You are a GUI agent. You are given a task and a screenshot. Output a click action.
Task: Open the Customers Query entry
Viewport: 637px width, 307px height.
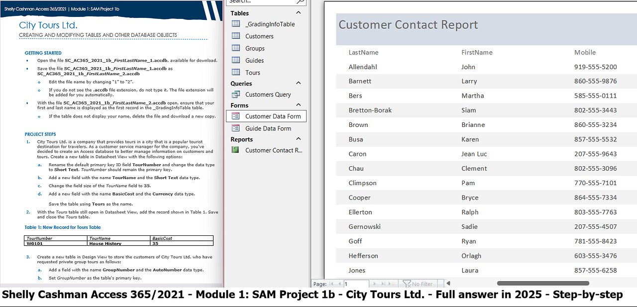point(268,94)
